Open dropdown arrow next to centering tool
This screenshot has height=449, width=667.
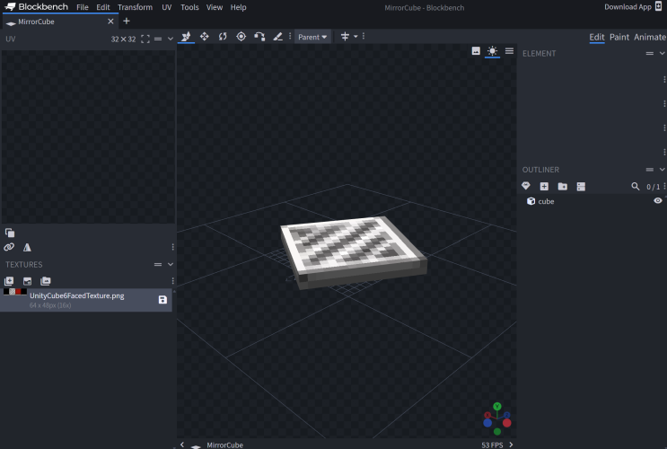[x=355, y=37]
